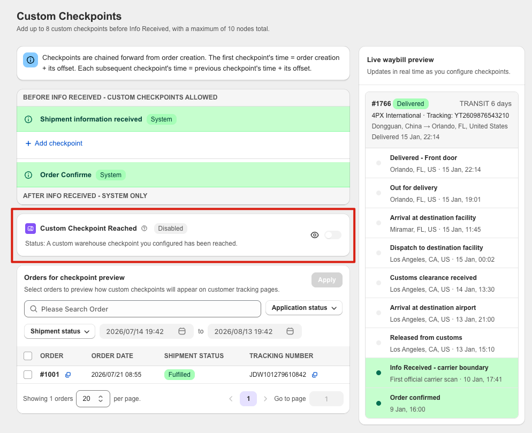Viewport: 532px width, 433px height.
Task: Click the purple Custom Checkpoint Reached icon
Action: (x=31, y=229)
